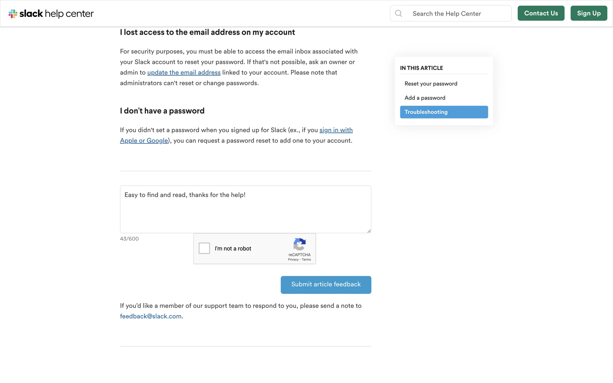
Task: Click the I'm not a robot label
Action: coord(233,249)
